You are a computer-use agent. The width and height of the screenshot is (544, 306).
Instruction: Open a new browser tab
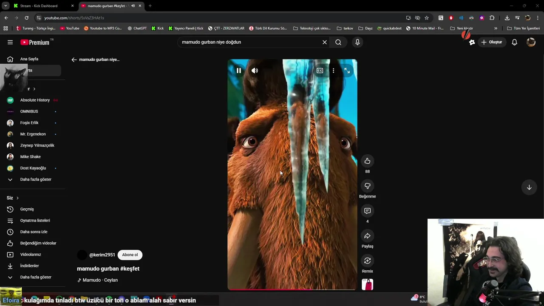coord(150,6)
